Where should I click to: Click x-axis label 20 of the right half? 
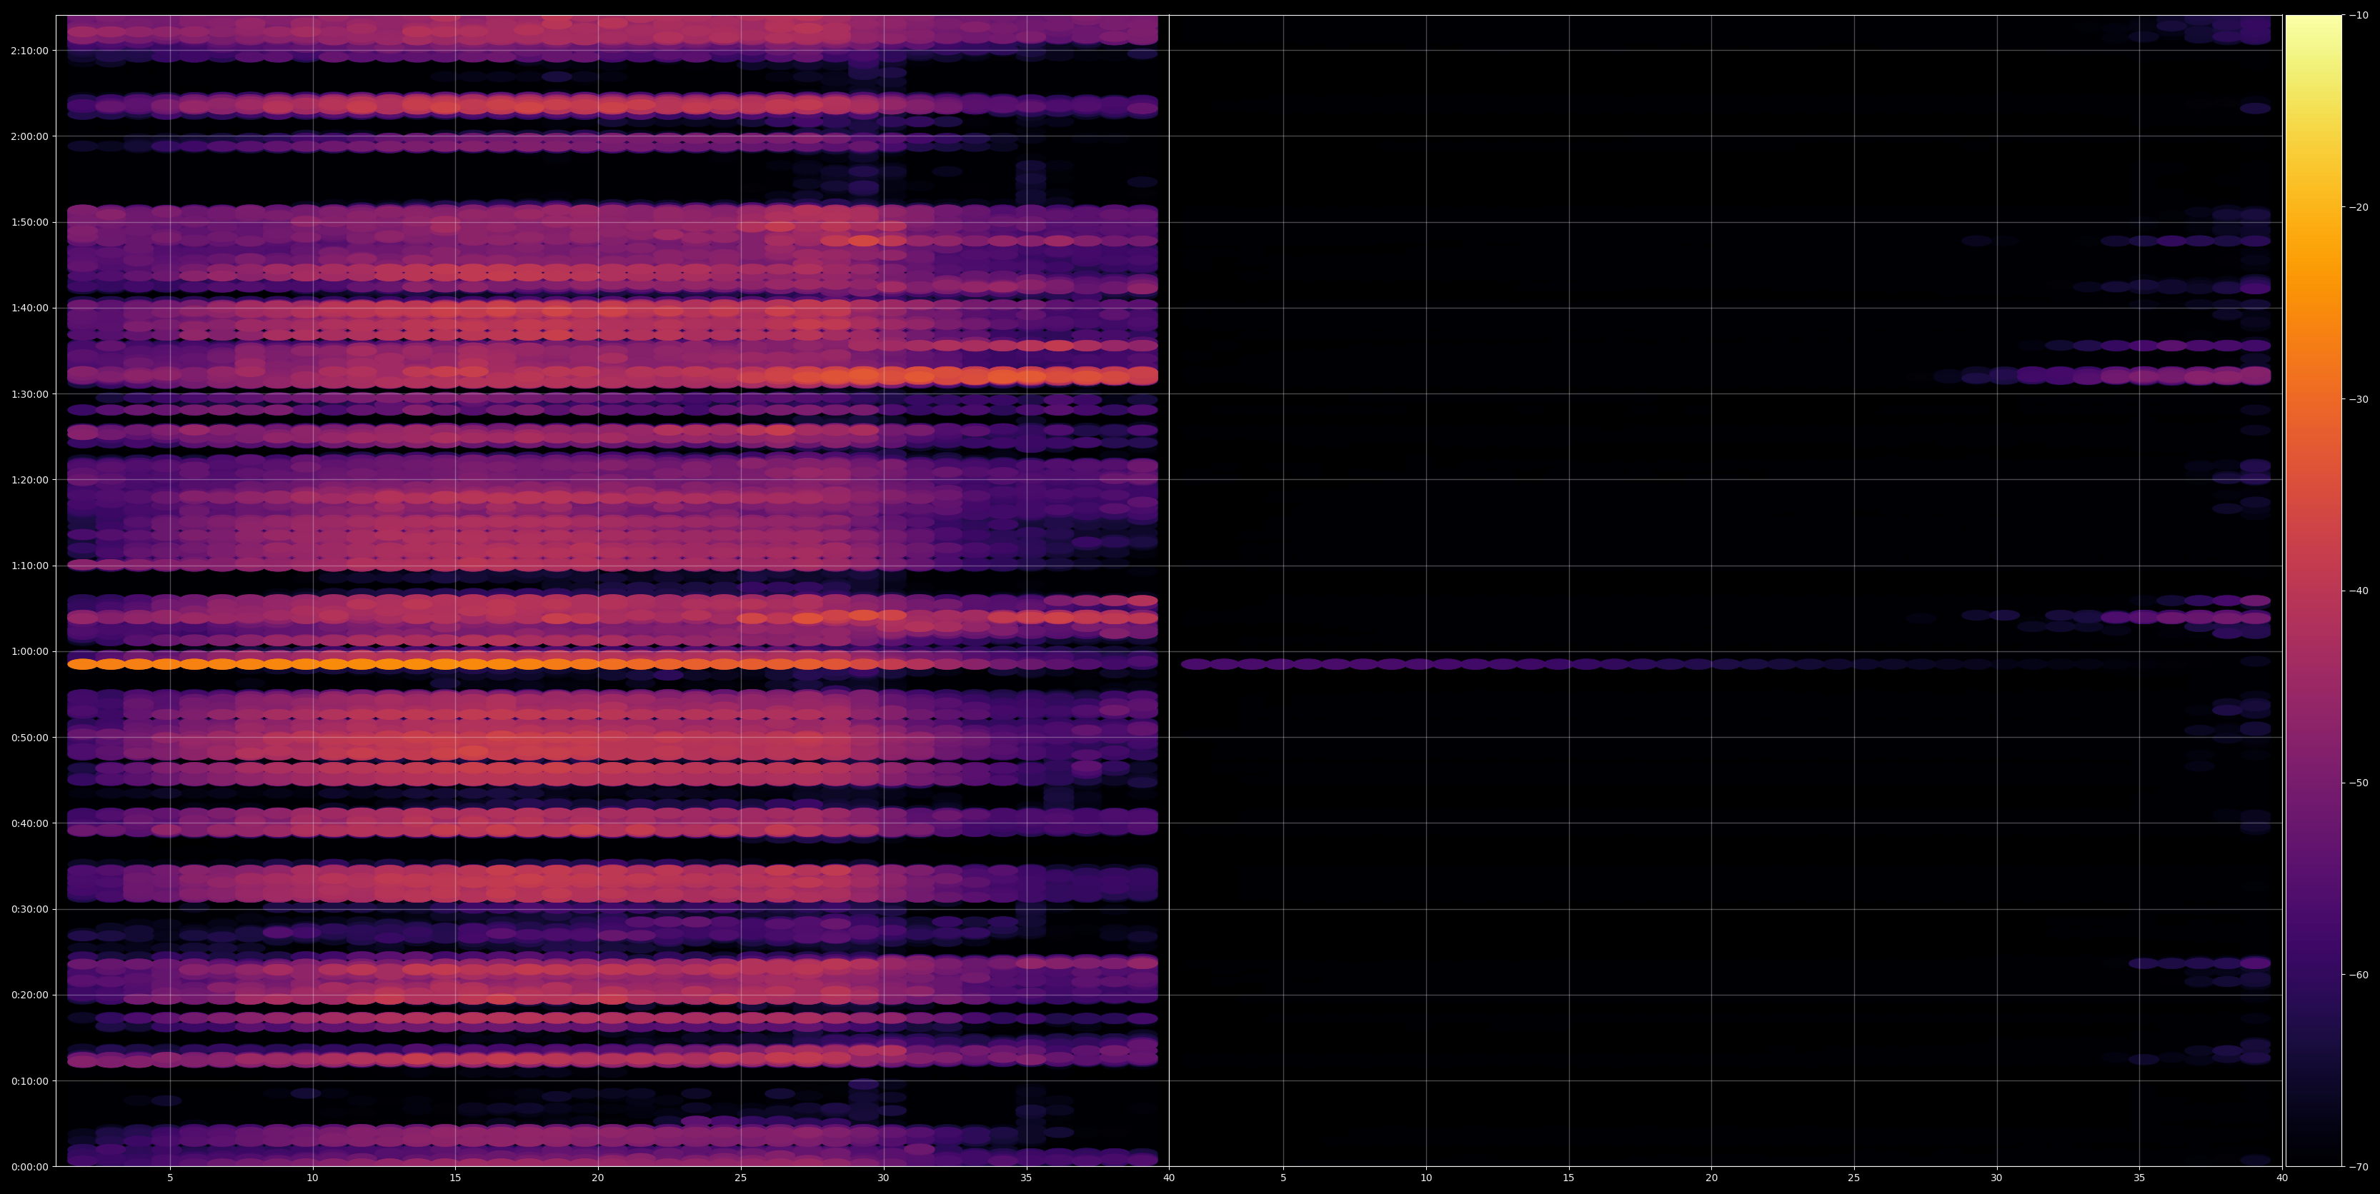[1712, 1178]
